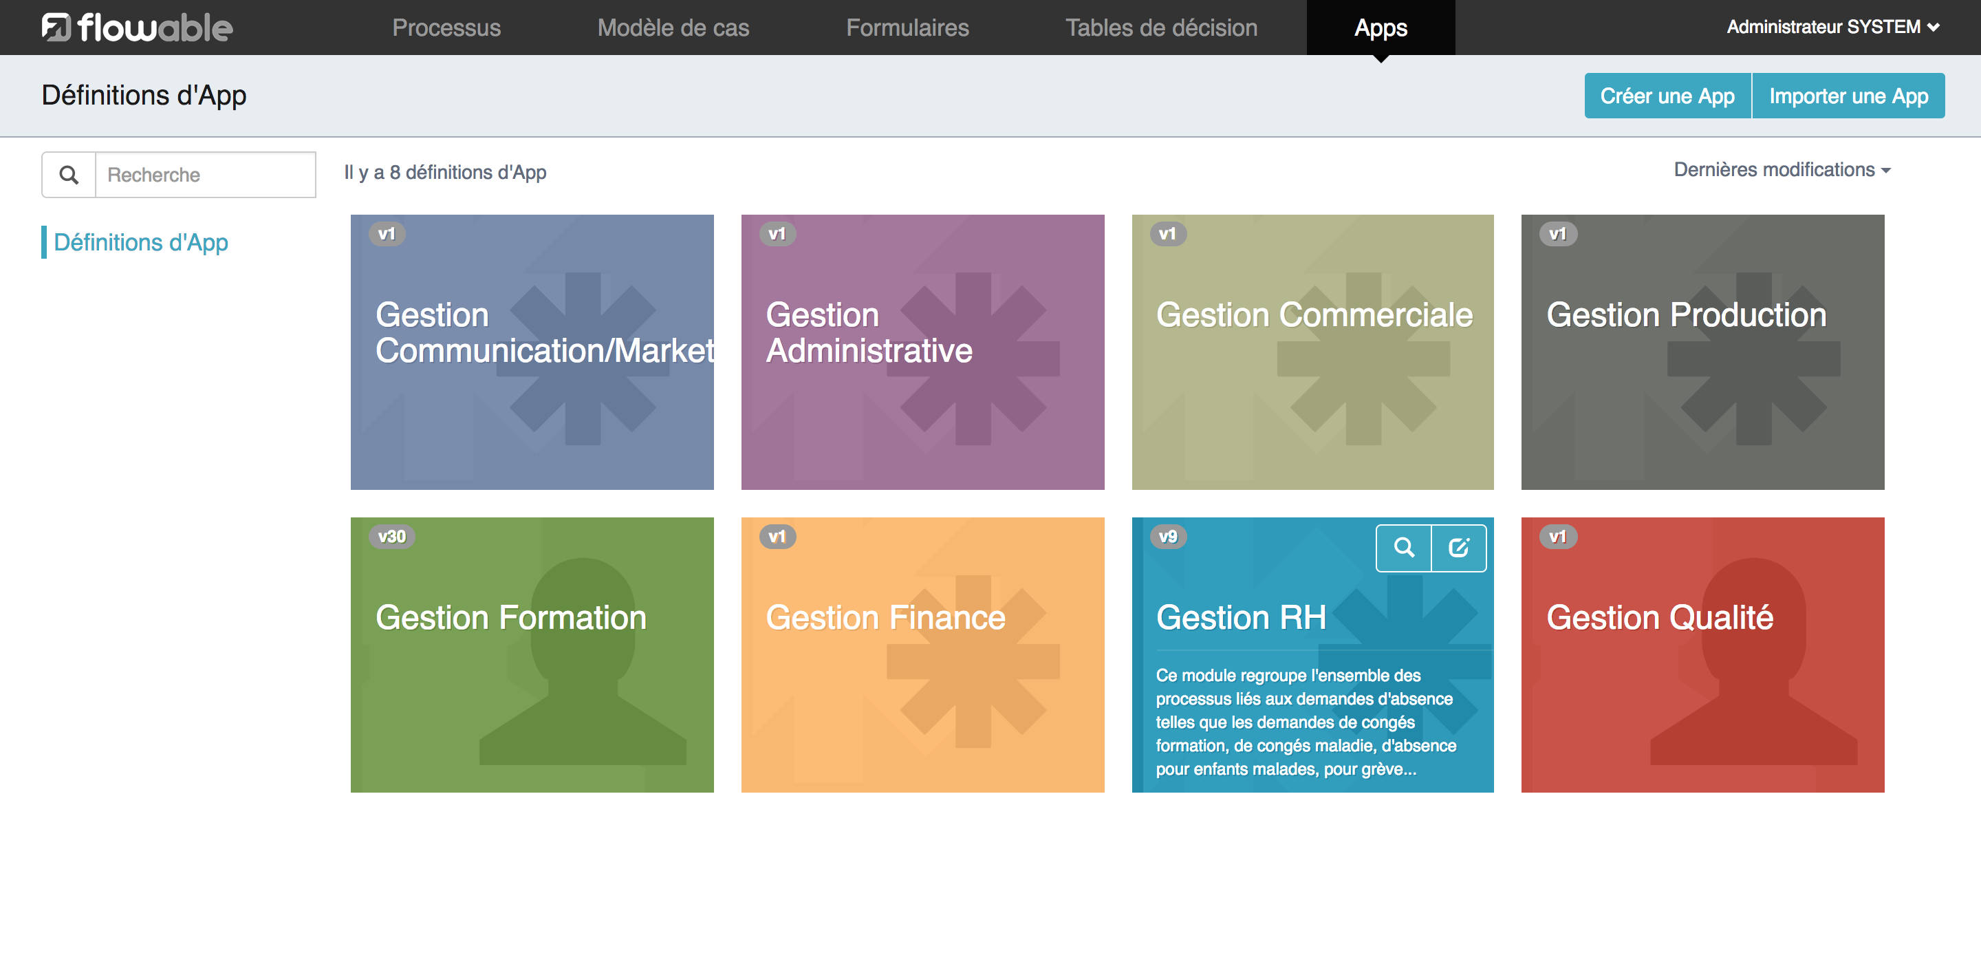Click the Définitions d'App page heading

coord(144,96)
